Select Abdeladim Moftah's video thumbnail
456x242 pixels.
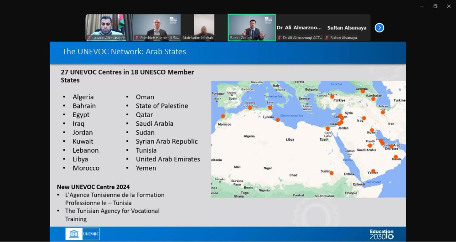204,26
